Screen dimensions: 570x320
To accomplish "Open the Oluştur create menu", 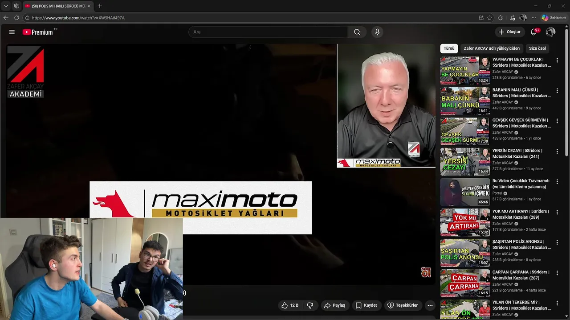I will [509, 32].
